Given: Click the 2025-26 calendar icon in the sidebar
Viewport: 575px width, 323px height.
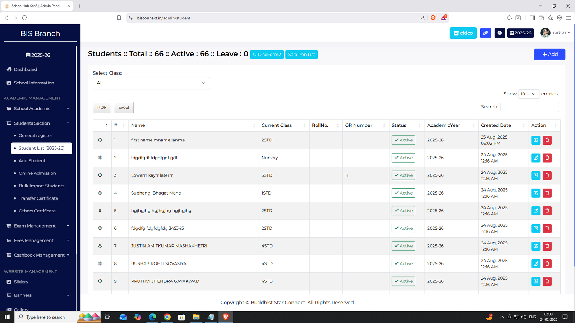Looking at the screenshot, I should 27,55.
